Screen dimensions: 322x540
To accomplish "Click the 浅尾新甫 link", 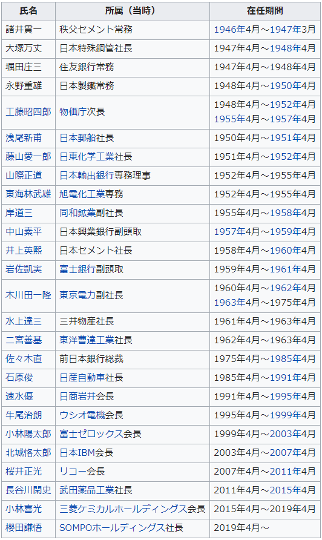I will 24,138.
